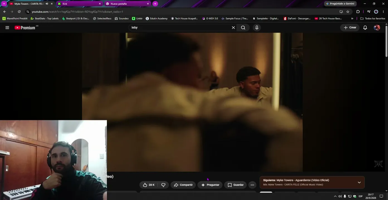Open the Todos los favoritos folder
388x200 pixels.
373,19
